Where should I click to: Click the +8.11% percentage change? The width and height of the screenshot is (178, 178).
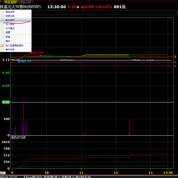104,7
